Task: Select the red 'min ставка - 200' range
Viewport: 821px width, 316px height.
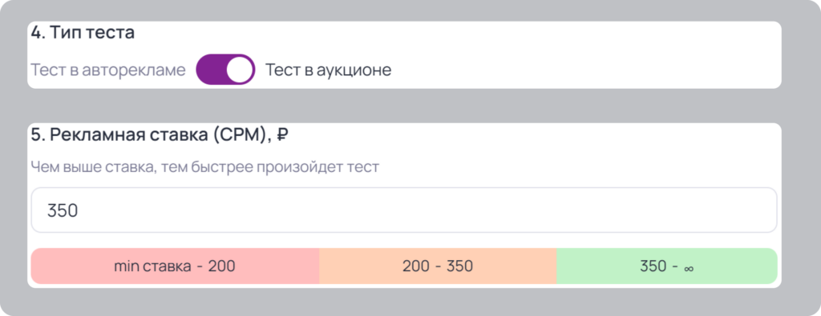Action: click(175, 266)
